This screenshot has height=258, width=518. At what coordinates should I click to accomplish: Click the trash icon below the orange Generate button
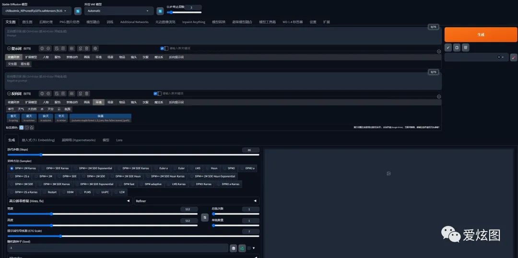tap(465, 47)
